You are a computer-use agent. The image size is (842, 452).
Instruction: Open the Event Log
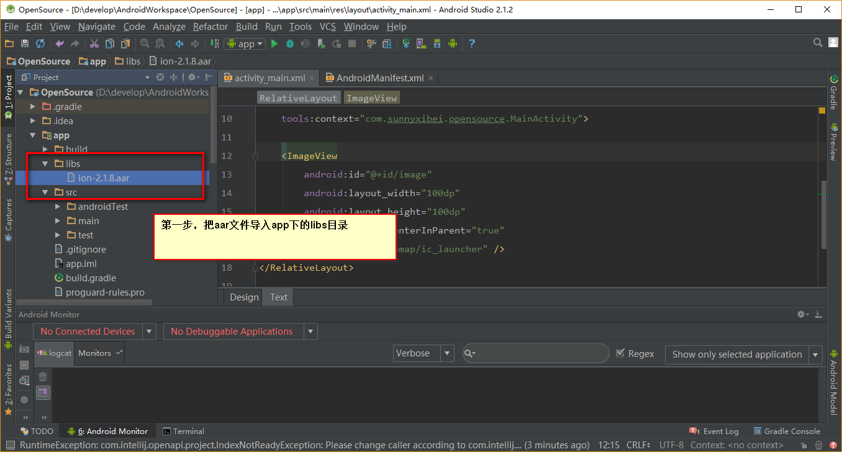tap(714, 431)
